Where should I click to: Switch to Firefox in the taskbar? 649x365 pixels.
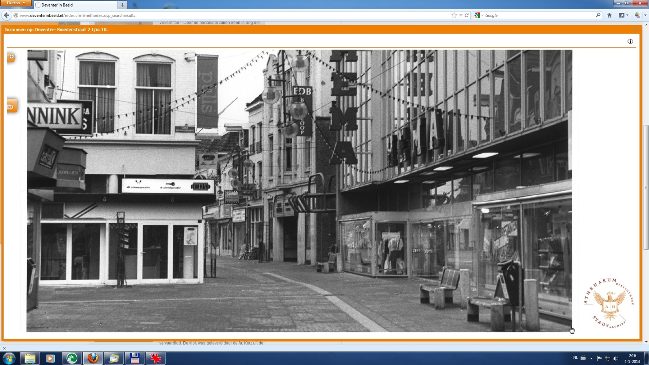pos(93,358)
